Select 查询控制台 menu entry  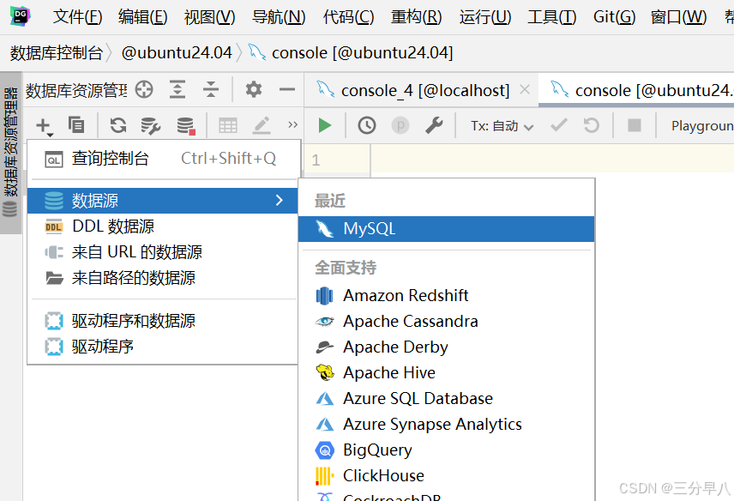click(162, 159)
